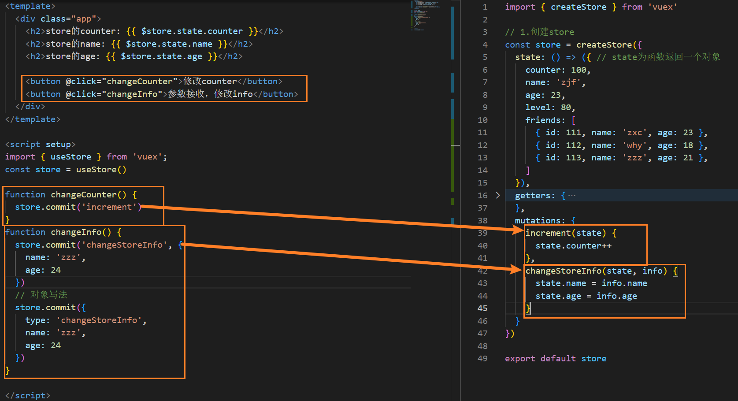
Task: Click the closing brace on line 45
Action: (x=528, y=308)
